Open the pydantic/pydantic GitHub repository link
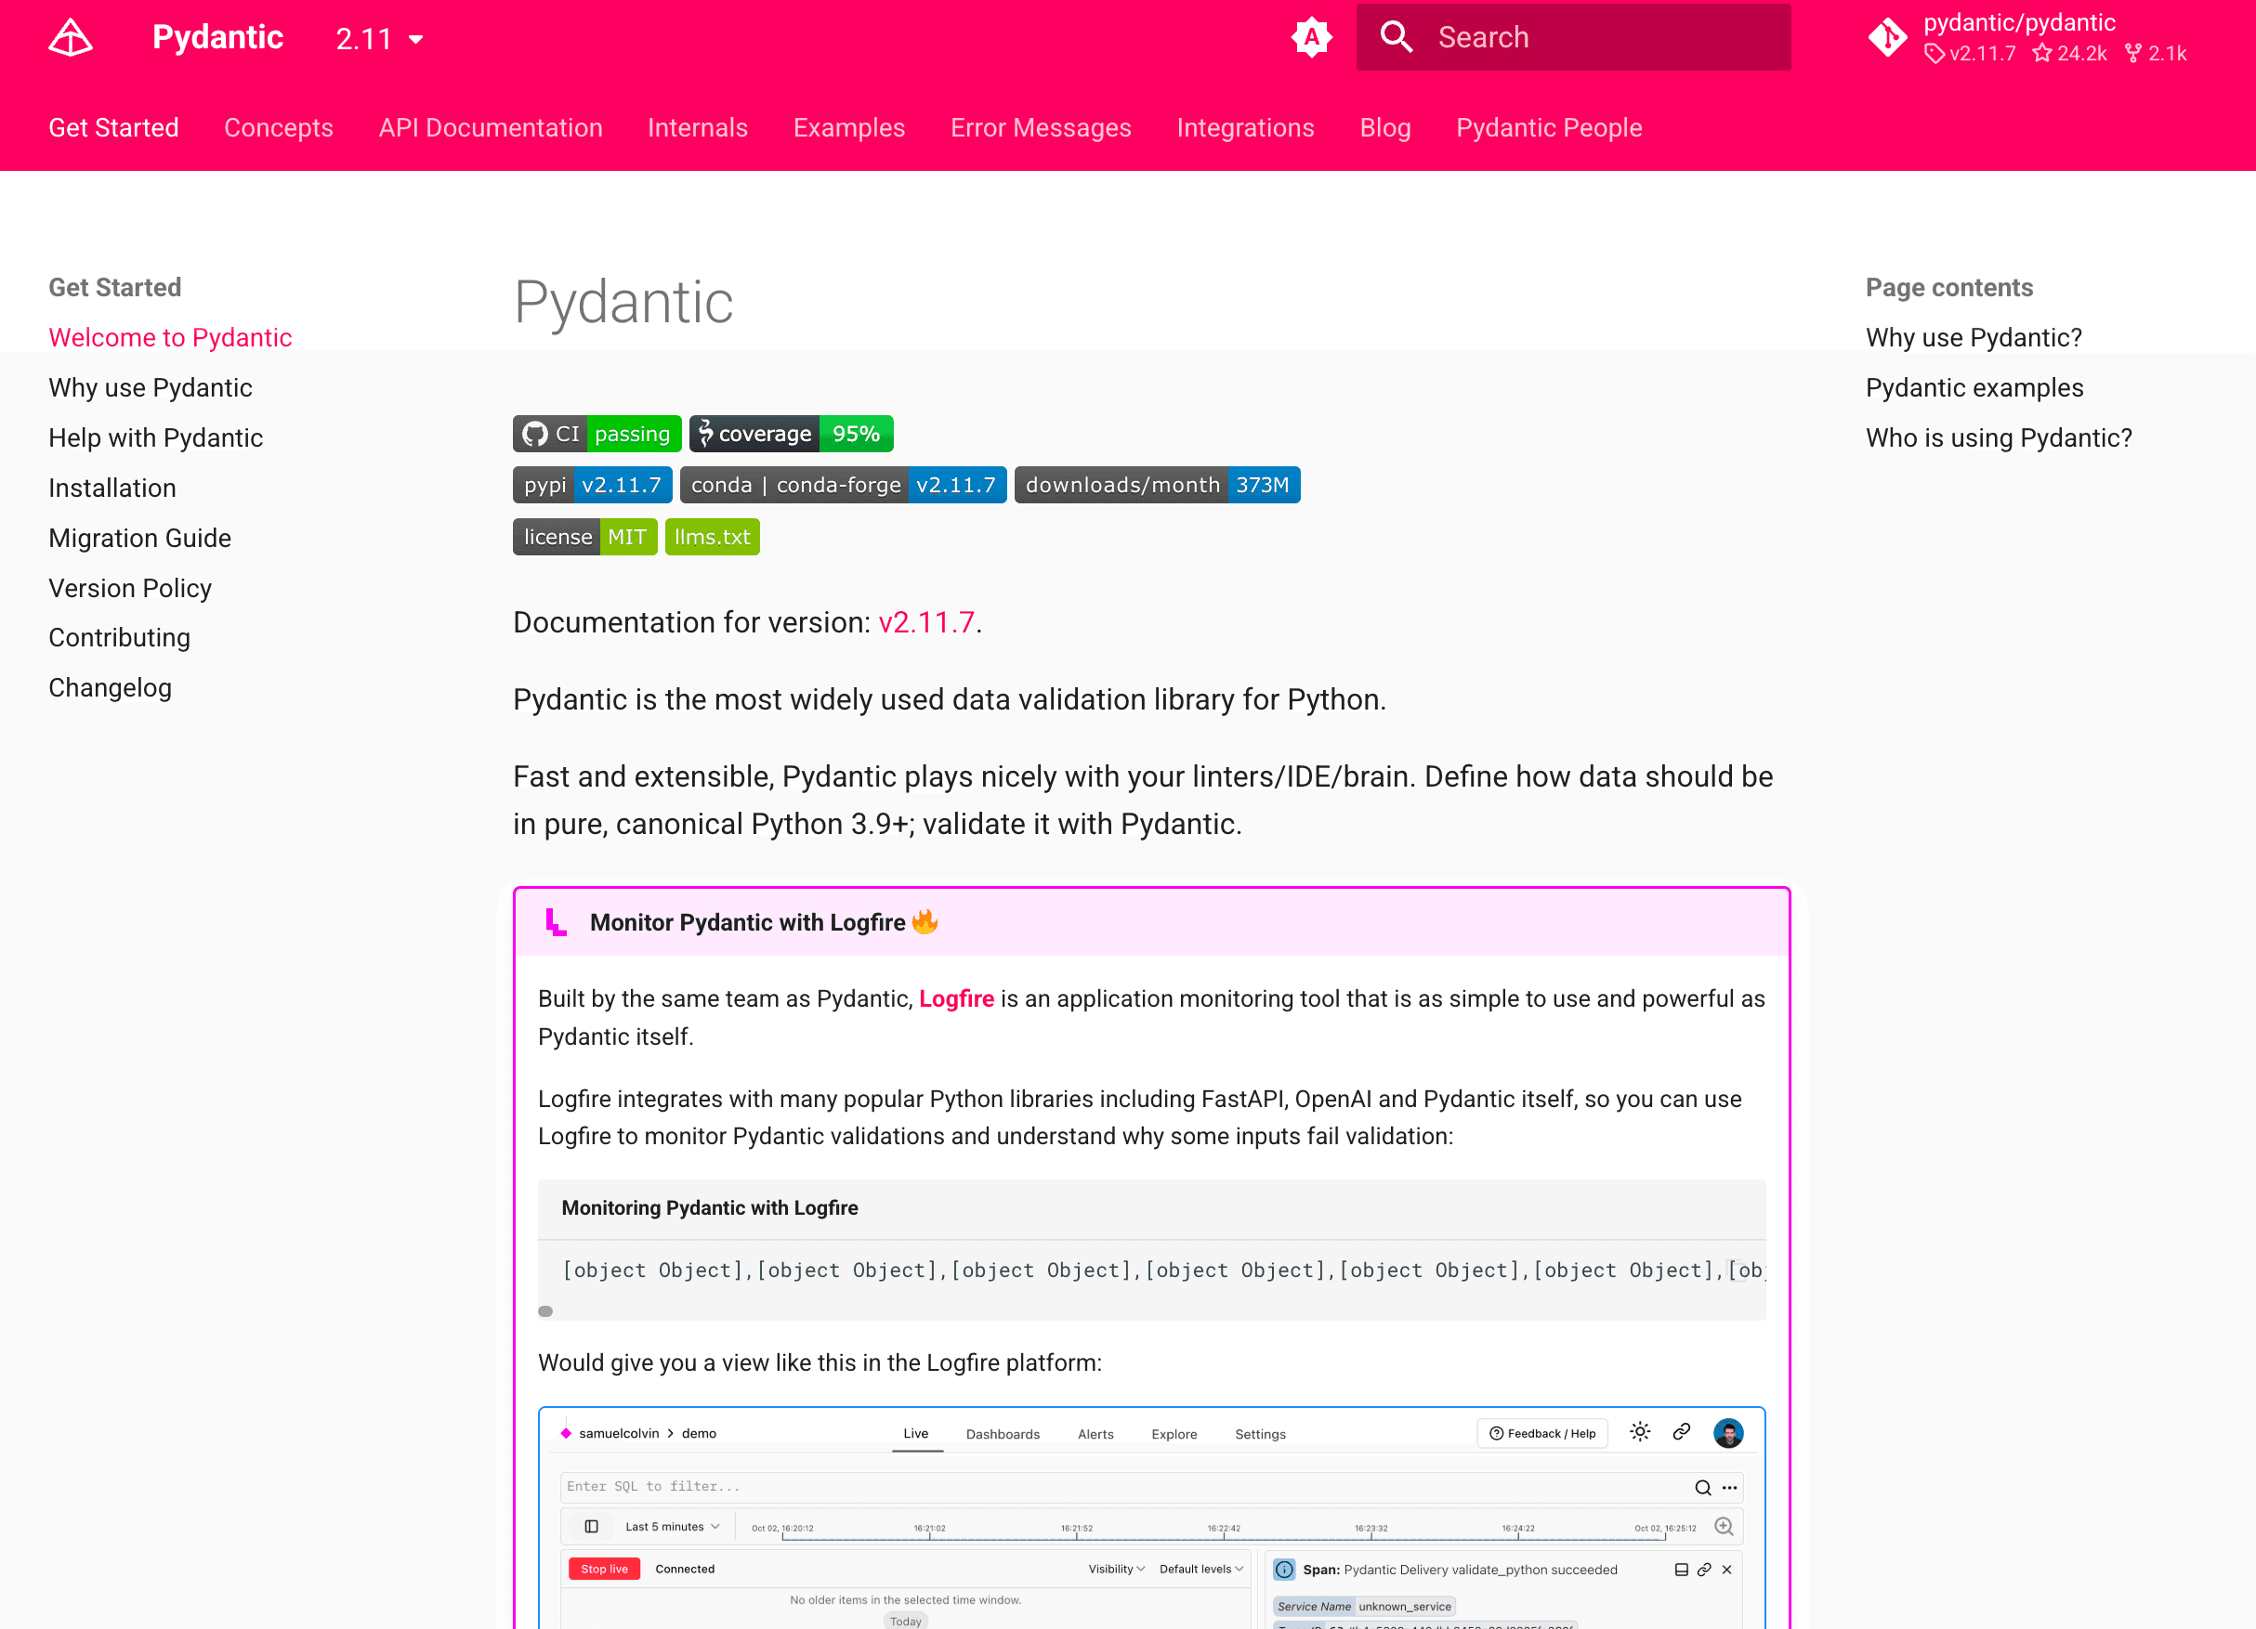Image resolution: width=2256 pixels, height=1629 pixels. point(2026,38)
